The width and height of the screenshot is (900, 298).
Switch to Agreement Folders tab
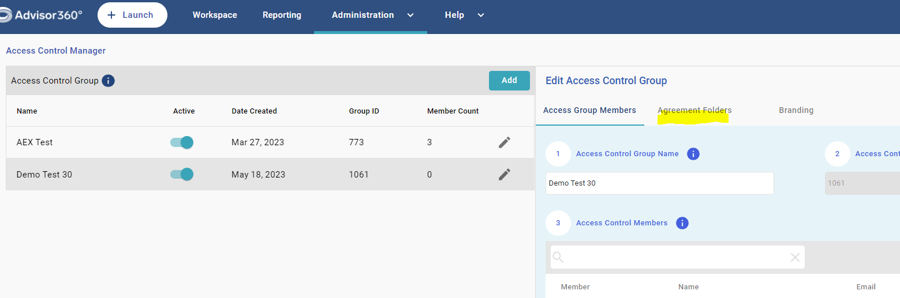point(694,110)
